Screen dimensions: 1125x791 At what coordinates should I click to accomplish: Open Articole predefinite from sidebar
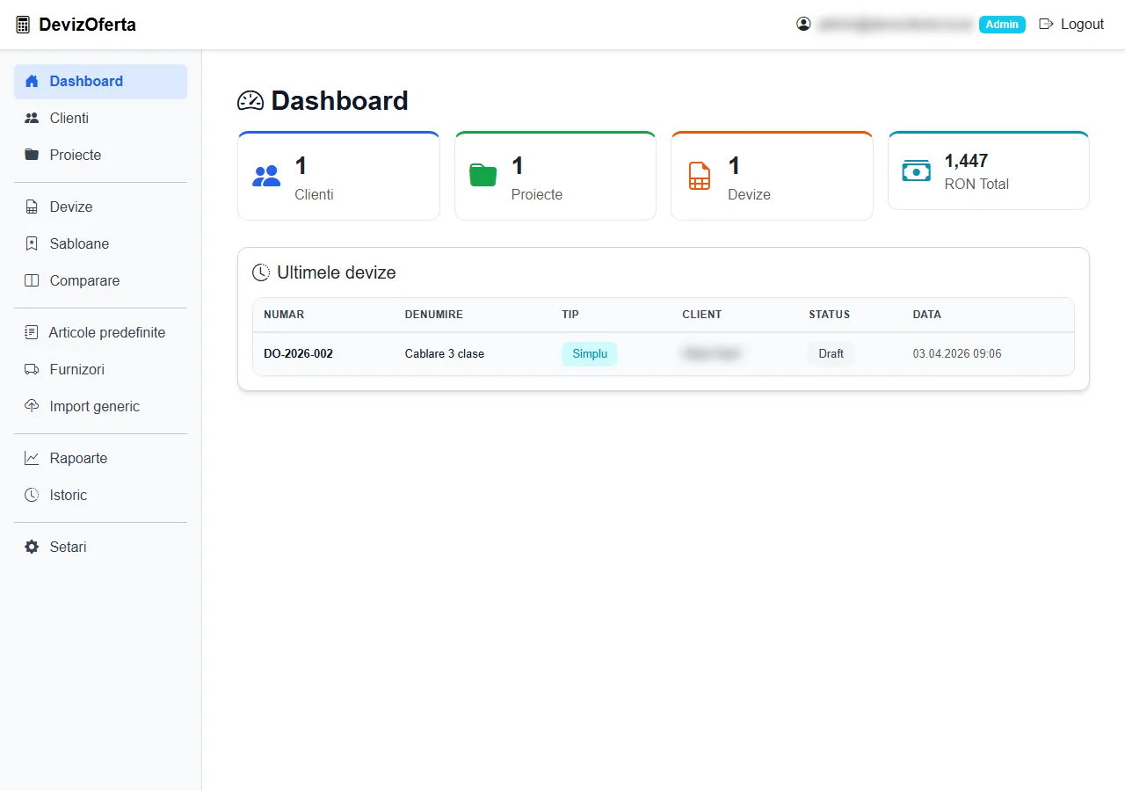pos(100,333)
